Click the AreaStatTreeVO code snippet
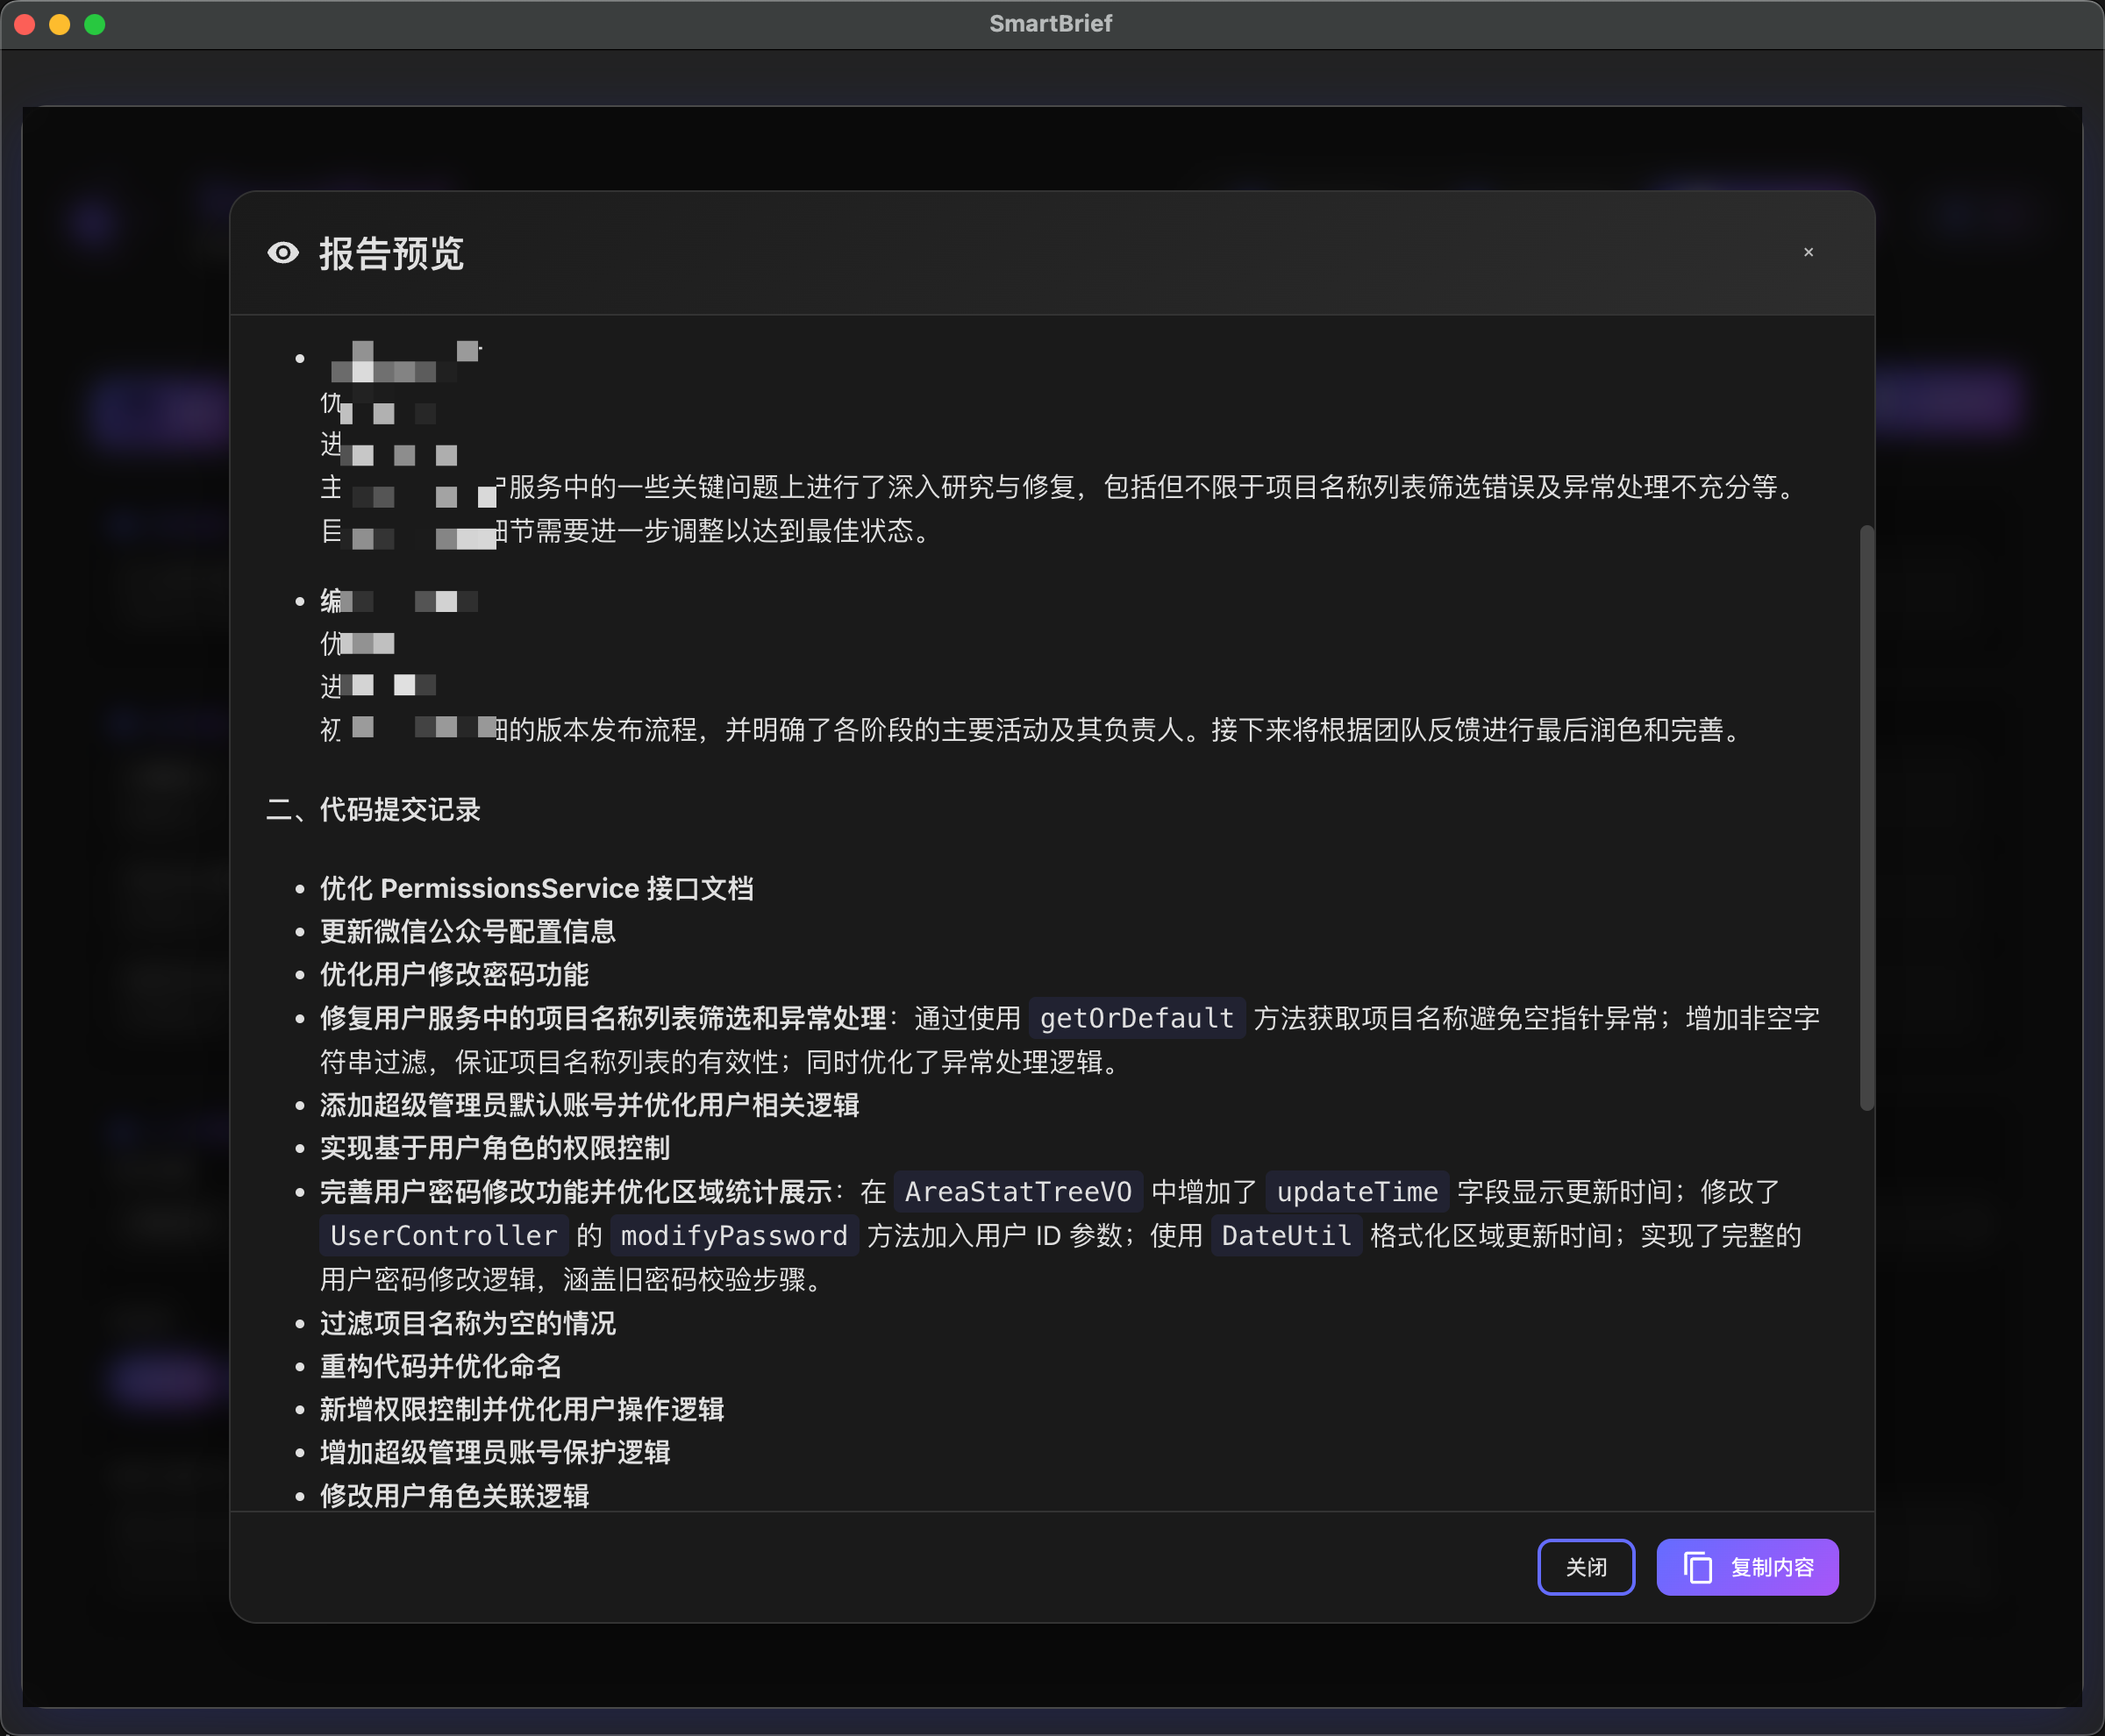Image resolution: width=2105 pixels, height=1736 pixels. click(x=1017, y=1191)
